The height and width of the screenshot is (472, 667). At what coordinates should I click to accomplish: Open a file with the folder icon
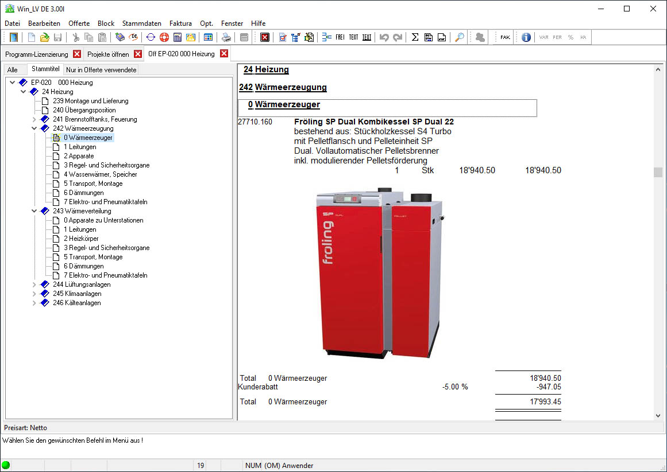(x=45, y=37)
